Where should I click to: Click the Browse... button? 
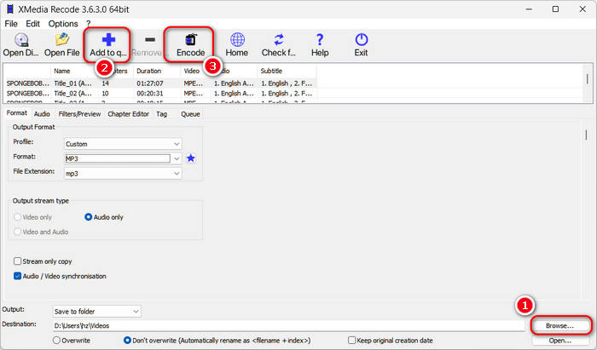coord(559,325)
